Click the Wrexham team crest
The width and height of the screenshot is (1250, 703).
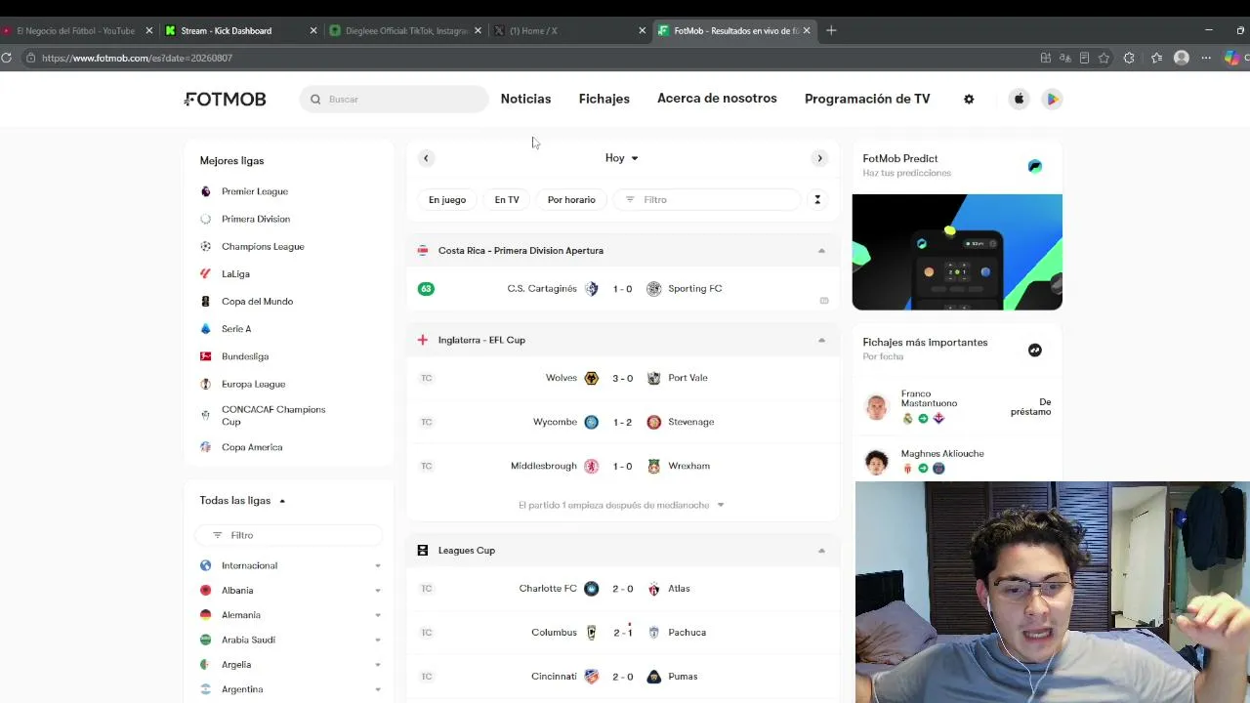[654, 466]
